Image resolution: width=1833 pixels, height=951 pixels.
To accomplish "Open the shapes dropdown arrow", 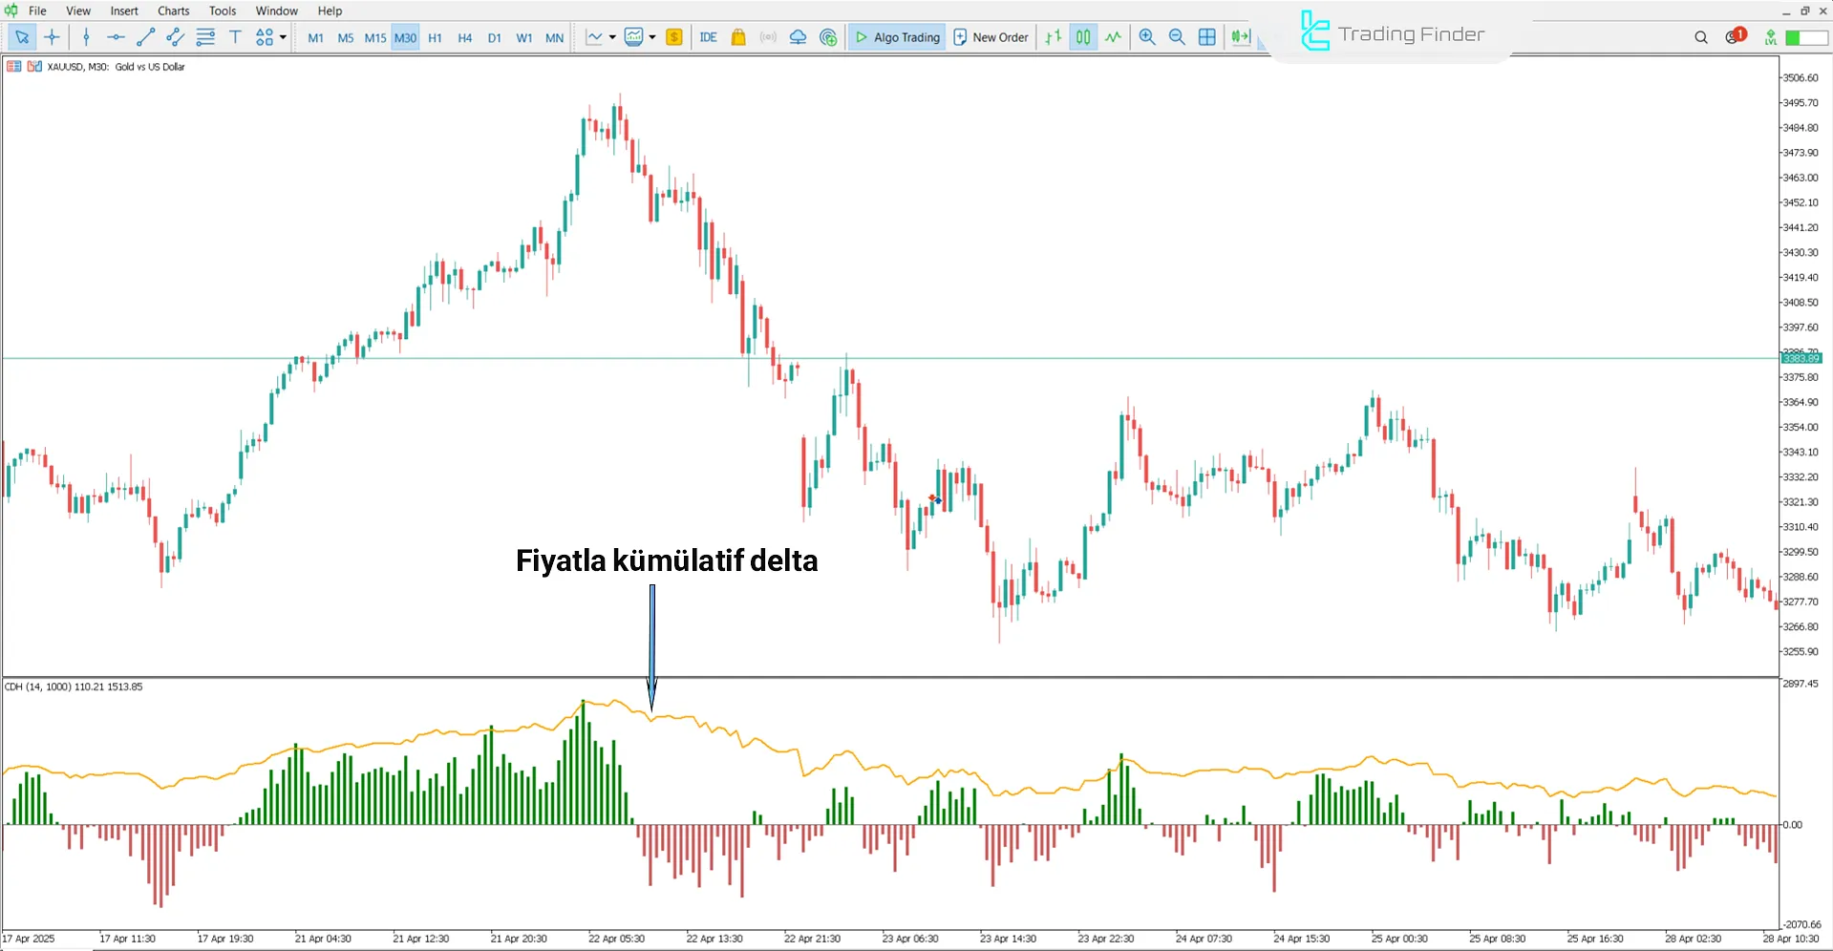I will click(x=283, y=37).
